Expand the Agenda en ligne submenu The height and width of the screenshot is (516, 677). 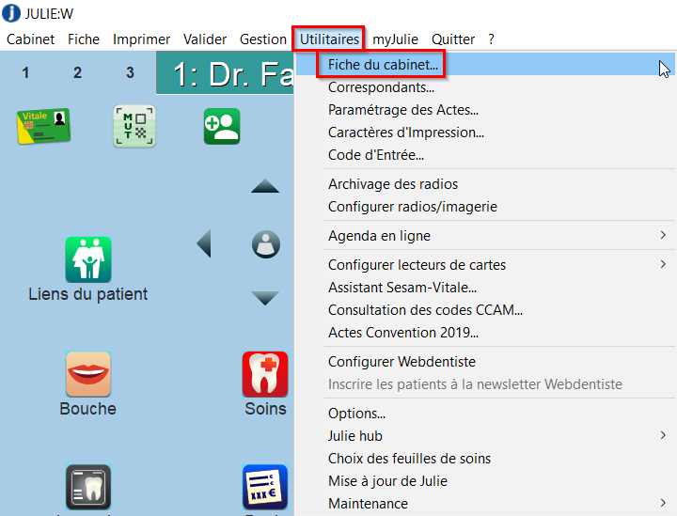pos(484,236)
